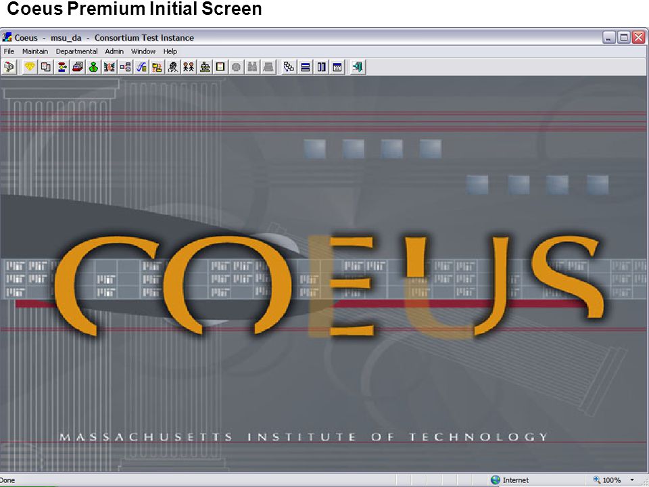
Task: Maximize the Coeus window
Action: coord(624,38)
